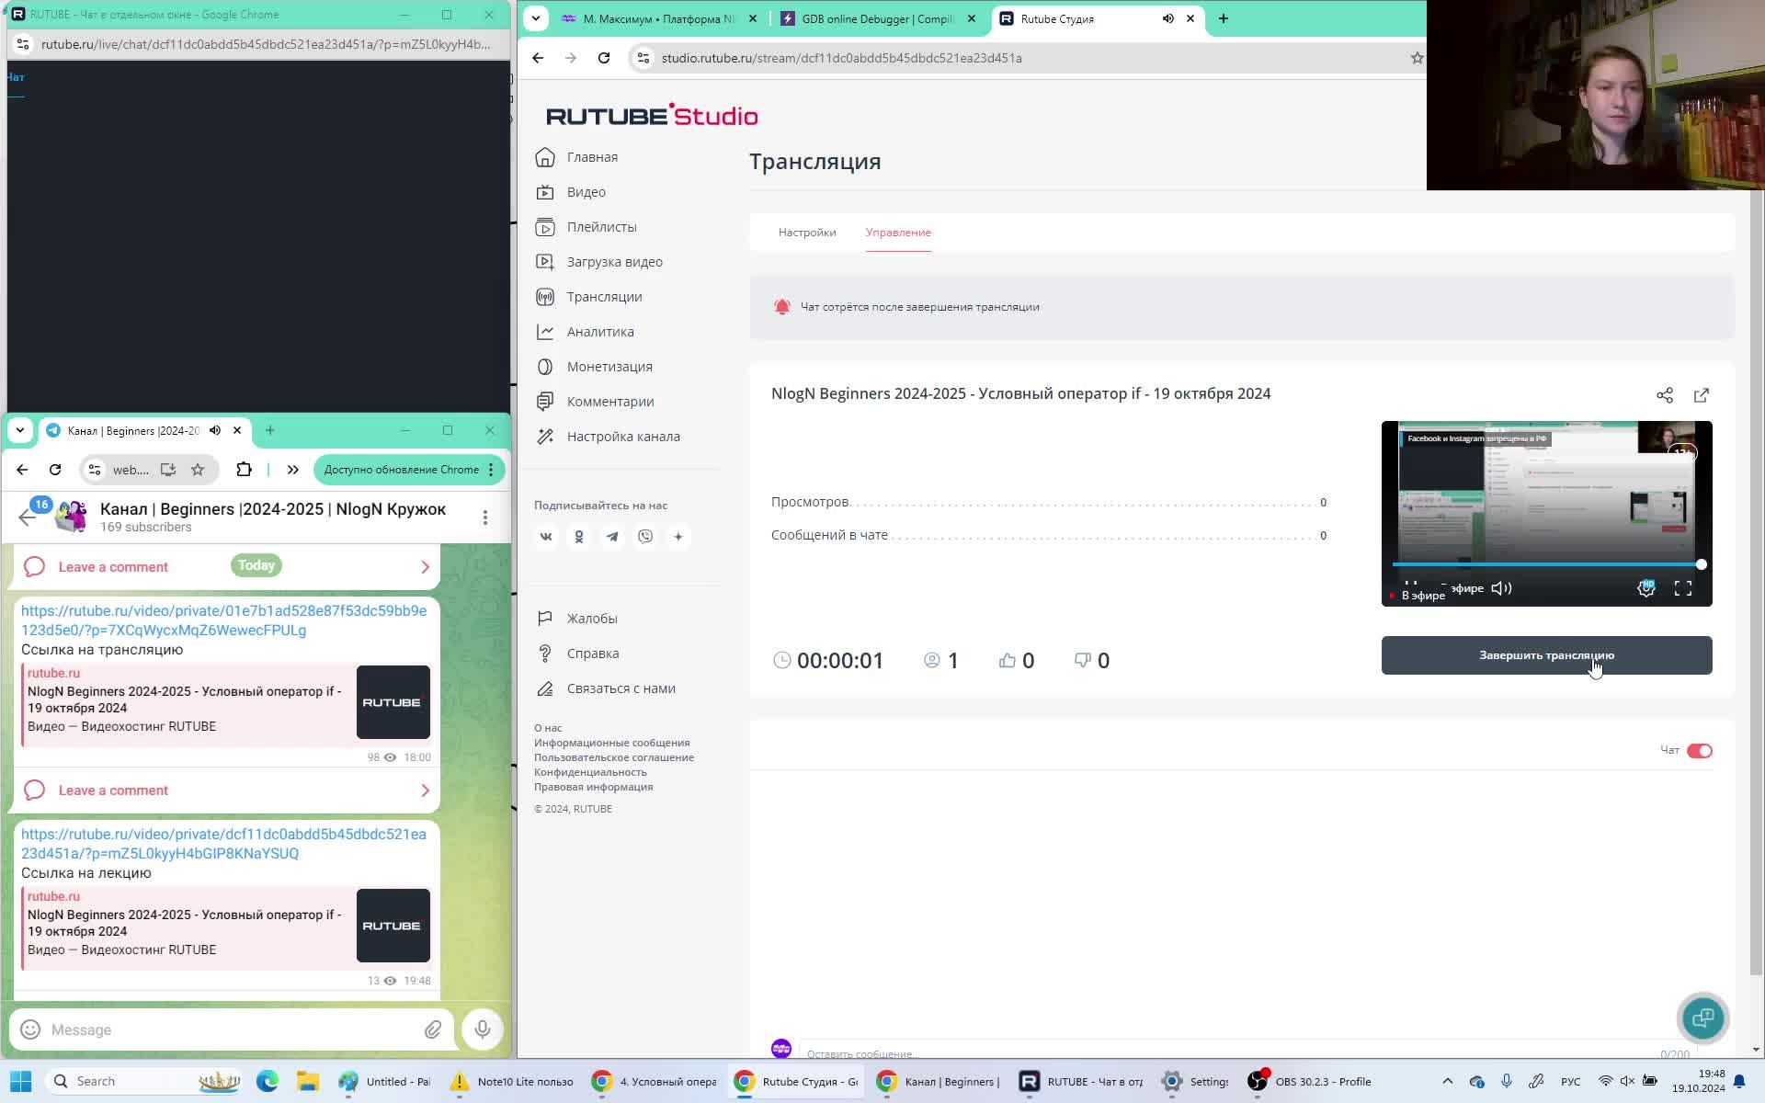Enter fullscreen on stream preview

(1683, 588)
